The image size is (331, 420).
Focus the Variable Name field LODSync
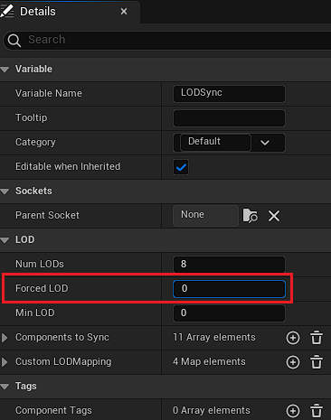[x=229, y=94]
